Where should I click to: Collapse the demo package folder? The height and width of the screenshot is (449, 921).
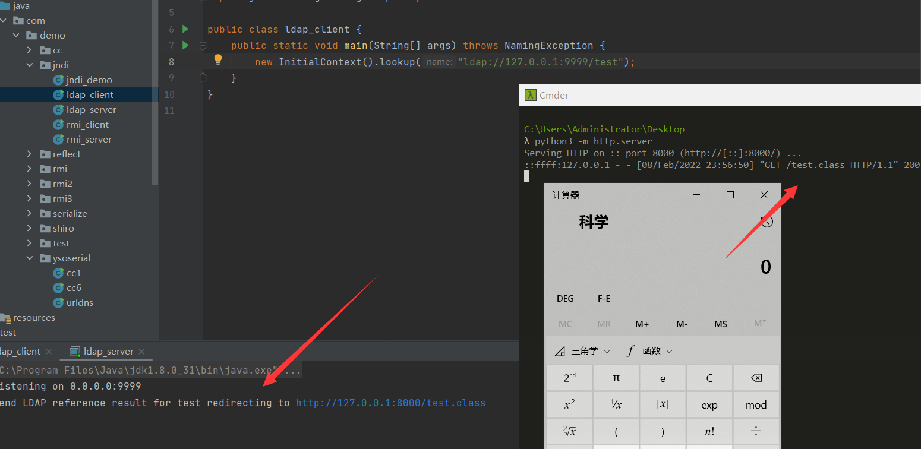pos(17,35)
